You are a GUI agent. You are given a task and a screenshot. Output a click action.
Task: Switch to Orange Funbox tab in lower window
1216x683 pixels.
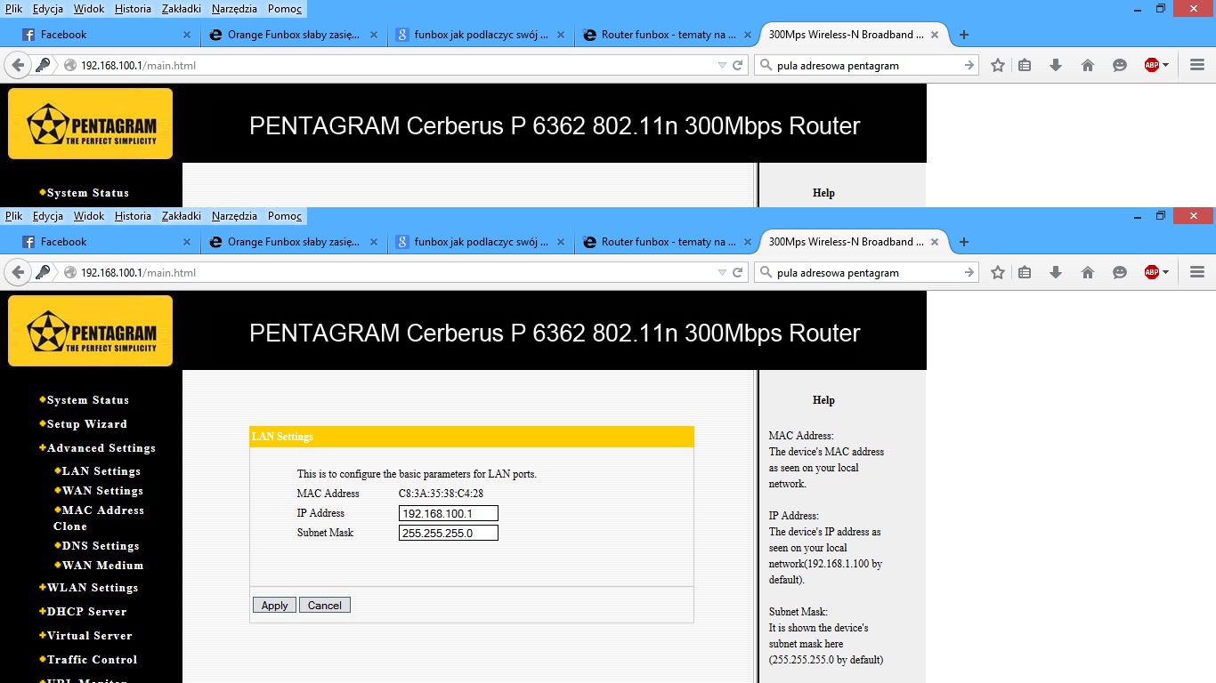click(294, 242)
